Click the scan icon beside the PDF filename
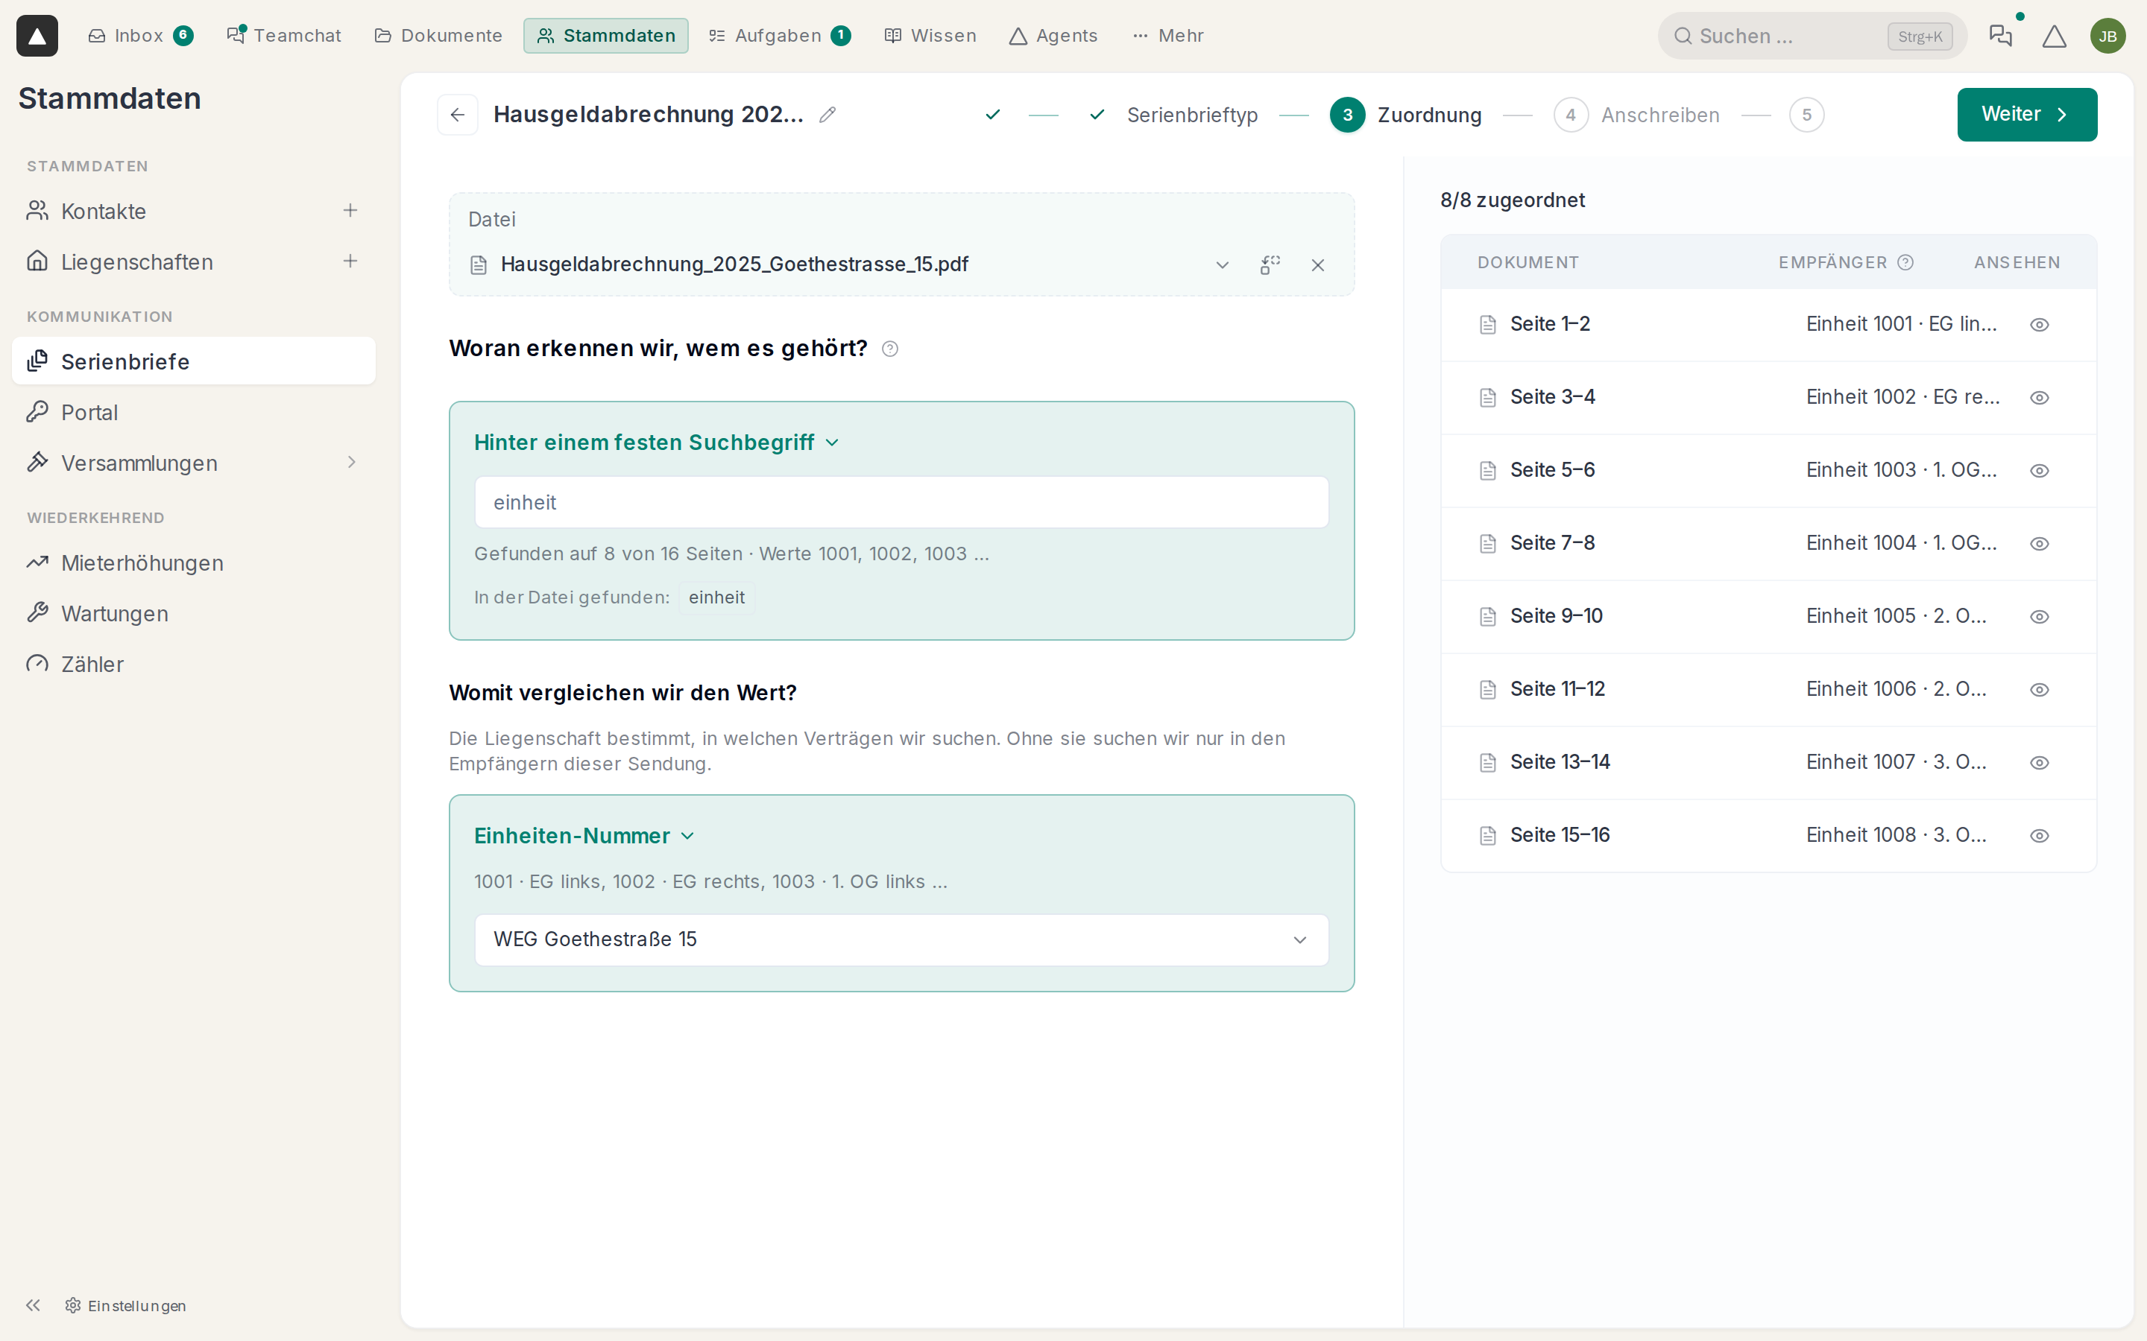This screenshot has height=1341, width=2147. 1270,265
